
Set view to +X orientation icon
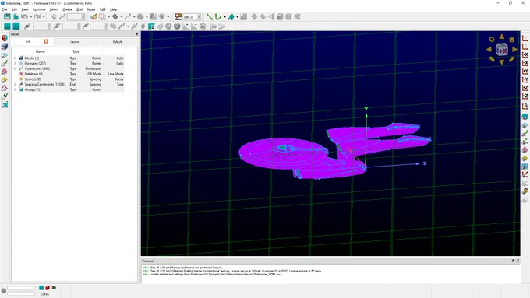coord(525,54)
